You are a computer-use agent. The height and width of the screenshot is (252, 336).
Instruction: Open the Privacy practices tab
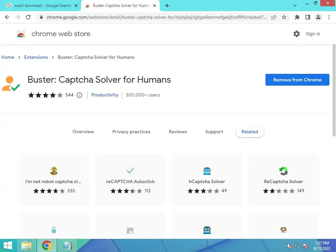tap(131, 132)
